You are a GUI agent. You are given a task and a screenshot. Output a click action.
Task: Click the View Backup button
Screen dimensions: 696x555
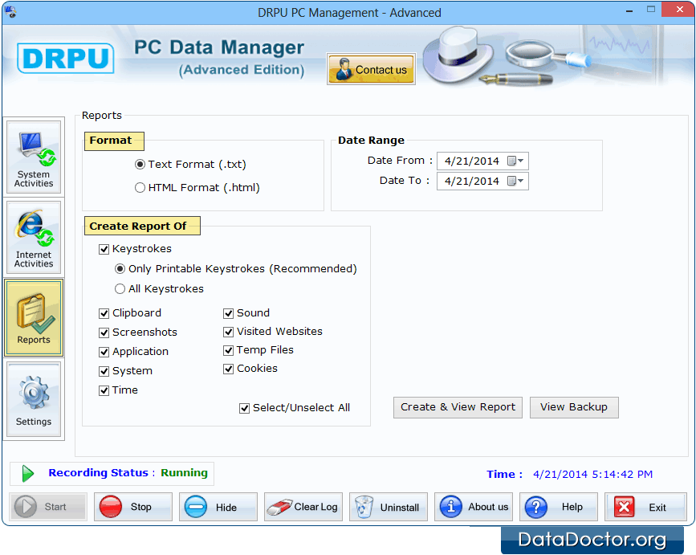pyautogui.click(x=574, y=407)
